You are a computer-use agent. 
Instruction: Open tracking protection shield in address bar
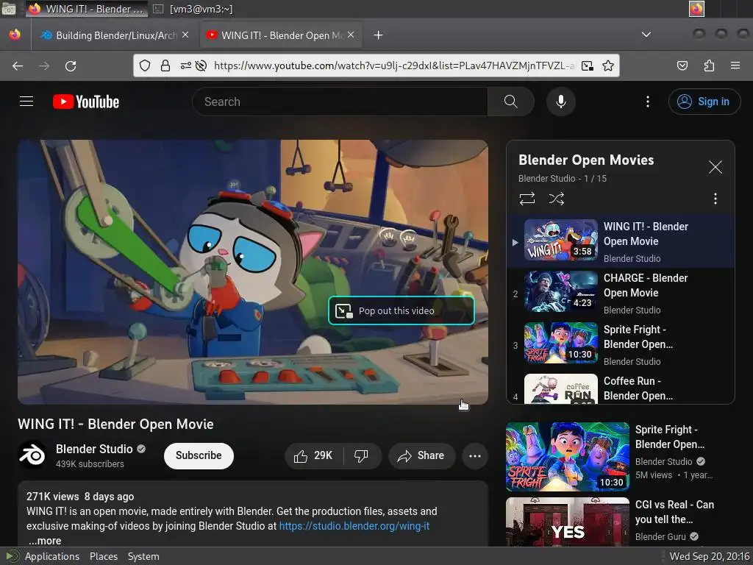(x=145, y=65)
